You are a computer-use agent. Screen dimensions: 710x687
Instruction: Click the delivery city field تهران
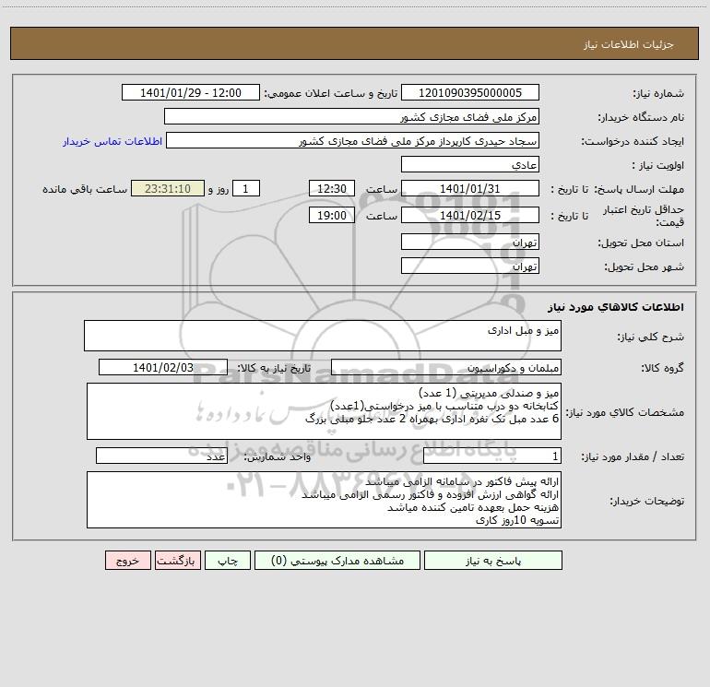(470, 266)
